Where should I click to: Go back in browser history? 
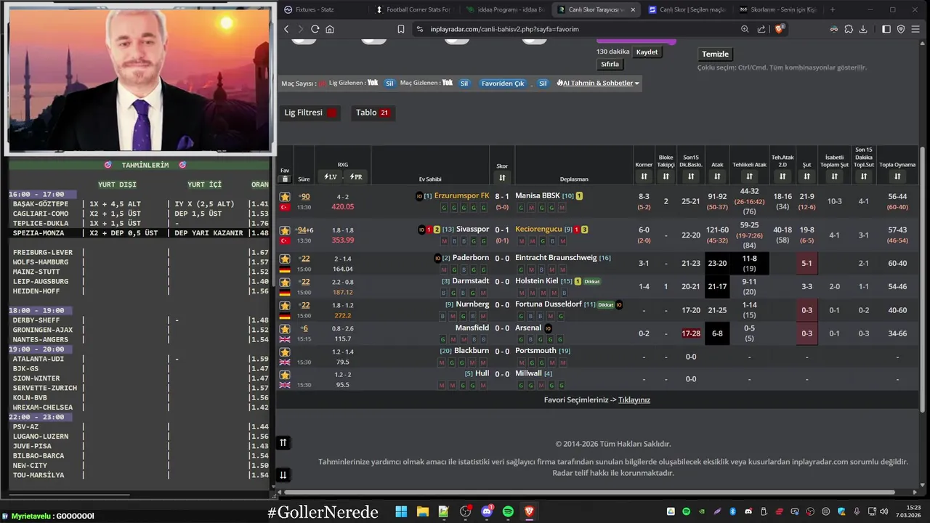[x=286, y=29]
